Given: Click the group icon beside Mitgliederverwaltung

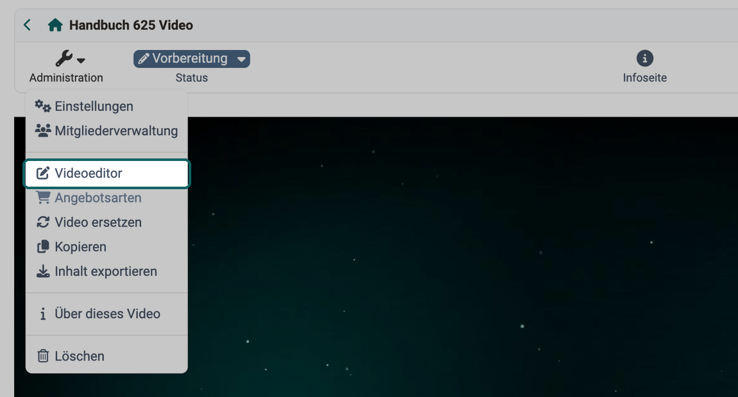Looking at the screenshot, I should point(43,130).
